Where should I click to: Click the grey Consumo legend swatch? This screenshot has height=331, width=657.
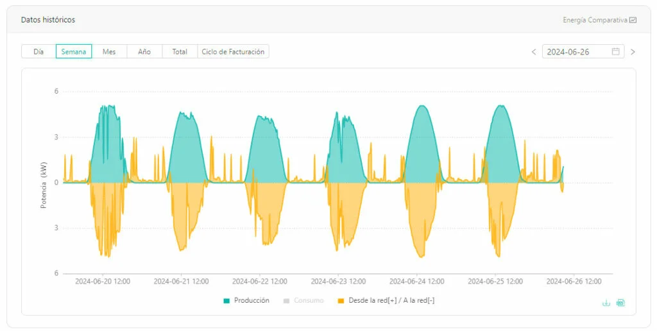point(287,301)
